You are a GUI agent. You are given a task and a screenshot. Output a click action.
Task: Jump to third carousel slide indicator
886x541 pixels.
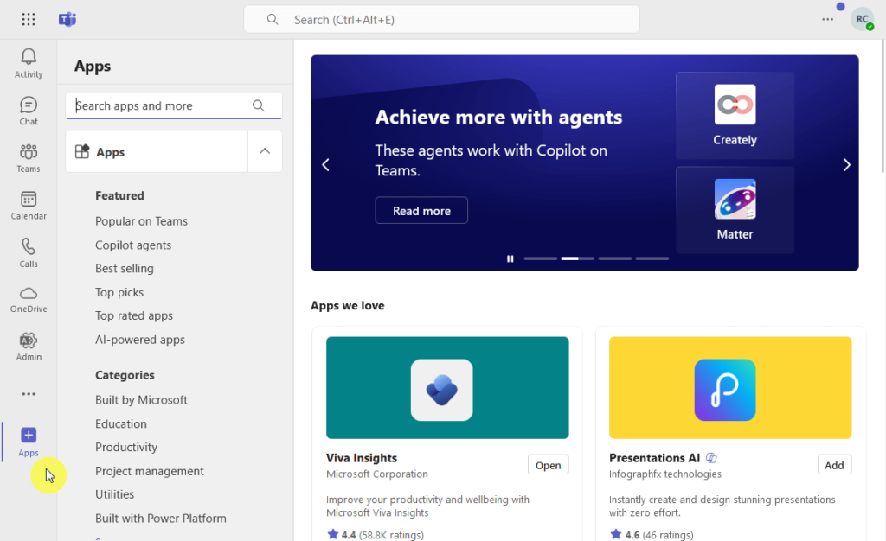[615, 258]
